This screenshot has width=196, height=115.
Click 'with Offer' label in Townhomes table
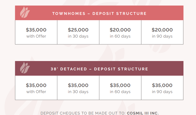tap(36, 36)
